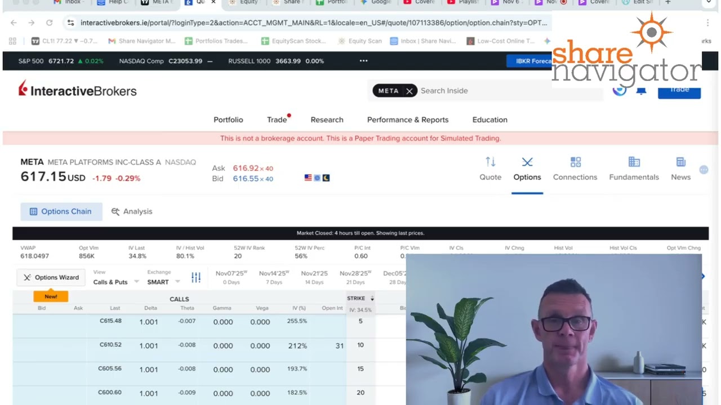
Task: Reload the page with the refresh icon
Action: tap(50, 22)
